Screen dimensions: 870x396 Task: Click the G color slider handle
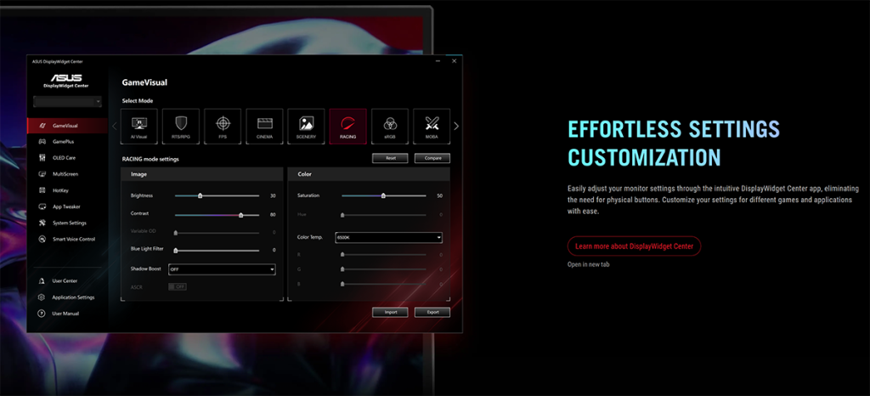(x=342, y=269)
